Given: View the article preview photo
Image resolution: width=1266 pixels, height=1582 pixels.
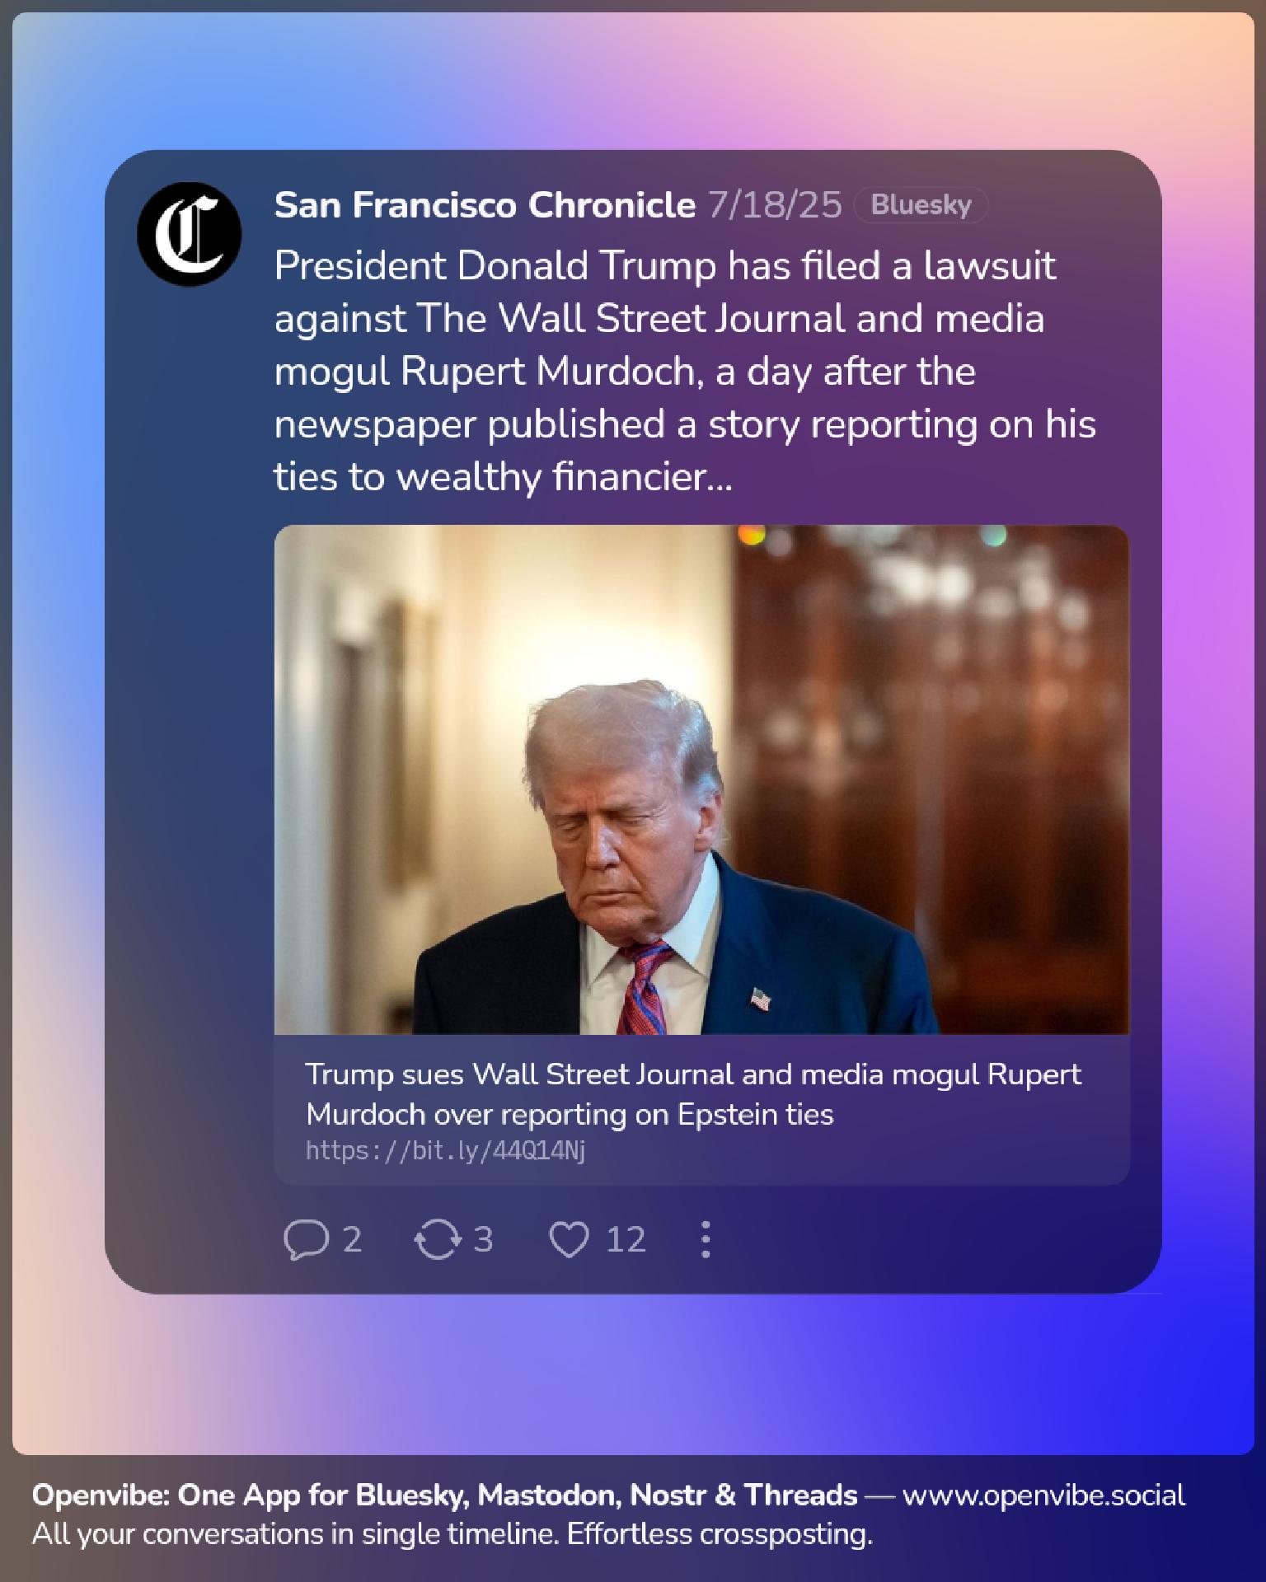Looking at the screenshot, I should click(701, 779).
